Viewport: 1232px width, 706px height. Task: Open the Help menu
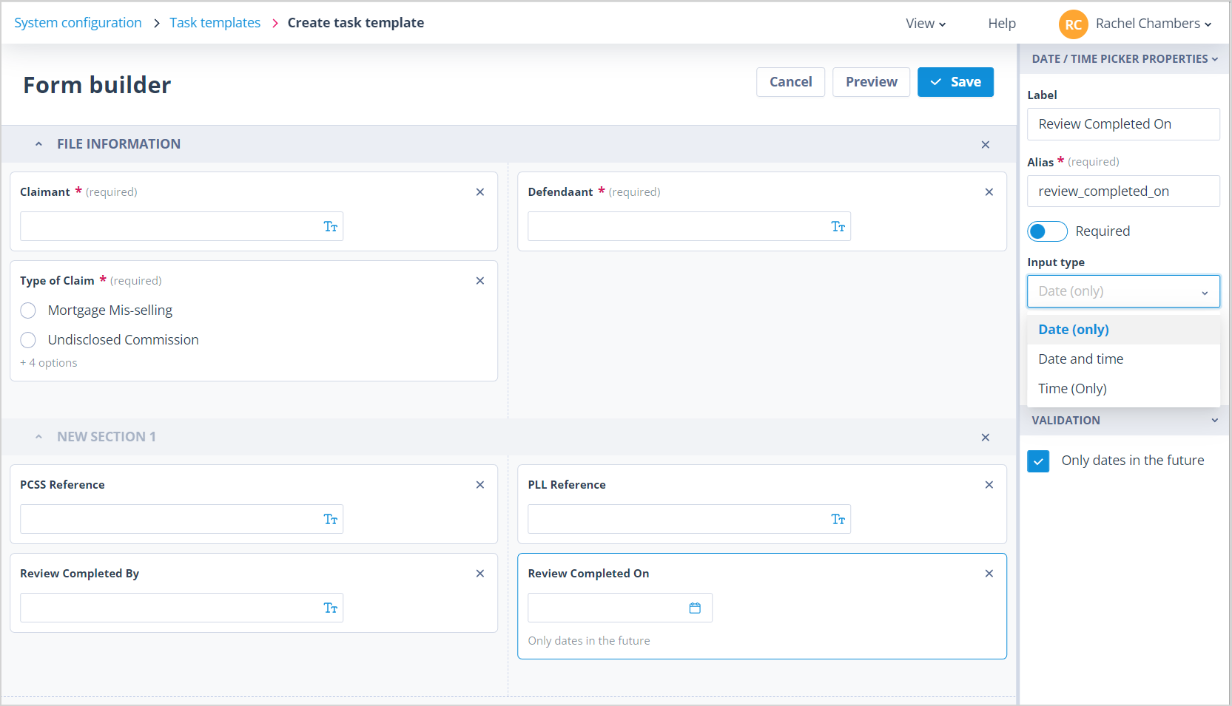[1002, 24]
